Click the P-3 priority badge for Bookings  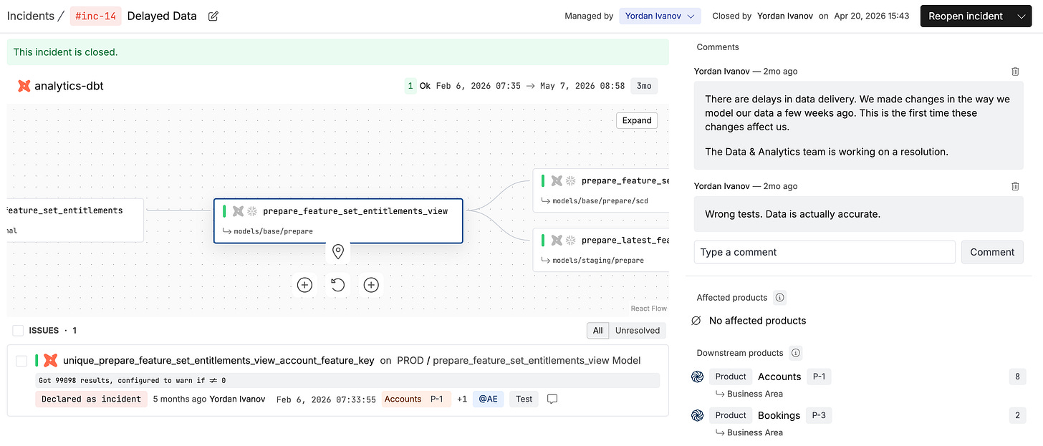tap(819, 415)
